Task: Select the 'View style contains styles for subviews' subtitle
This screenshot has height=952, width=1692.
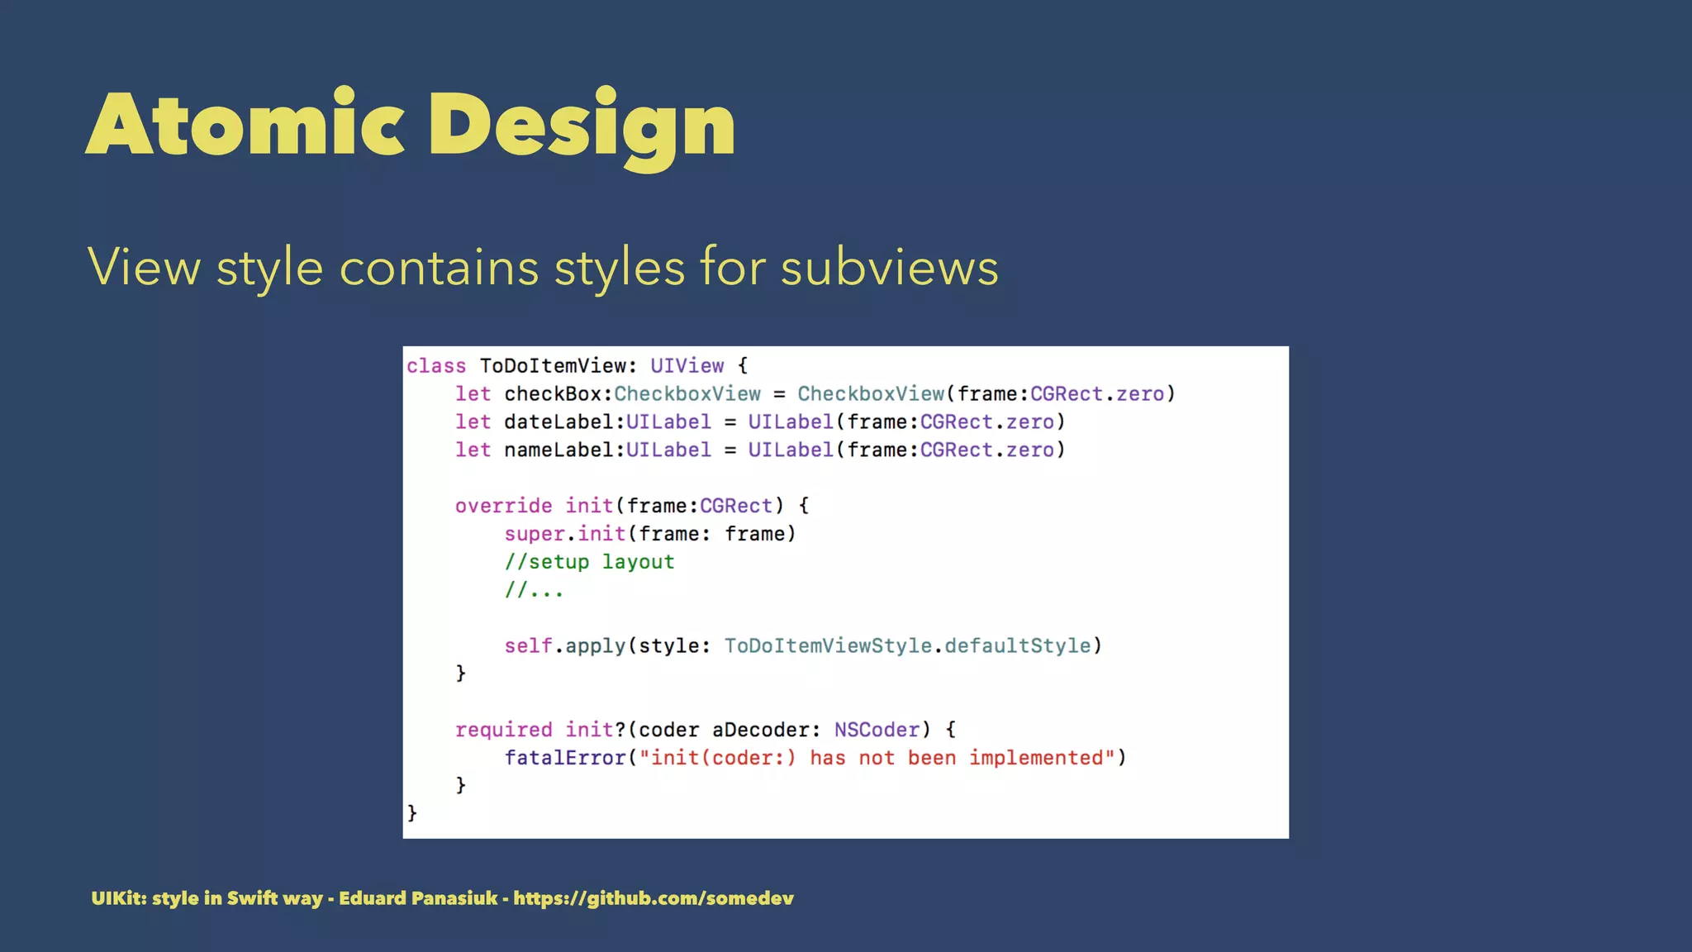Action: tap(543, 268)
